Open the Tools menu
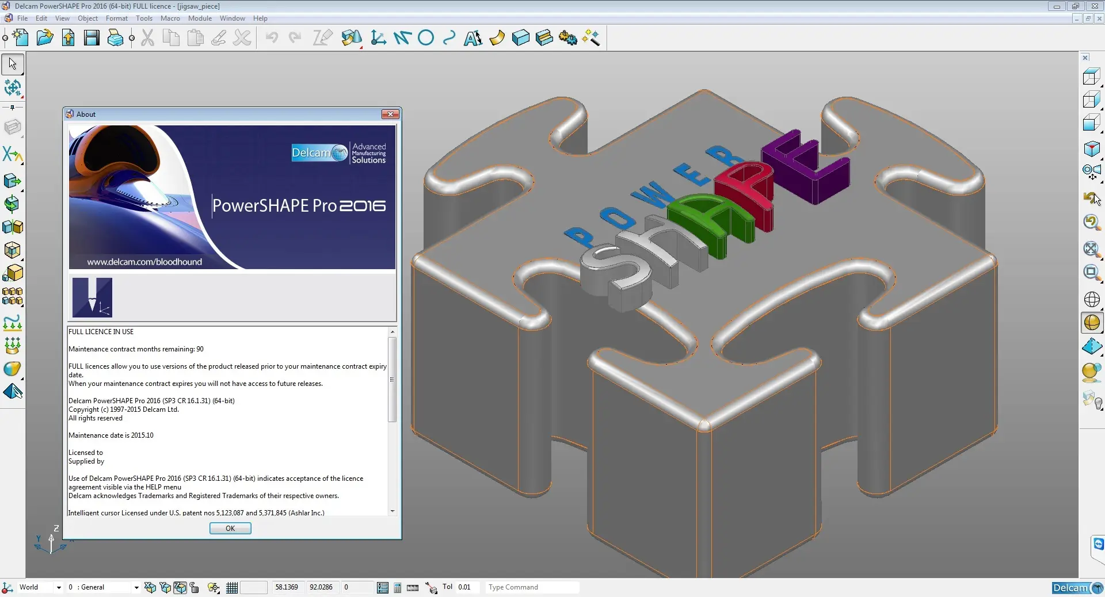The height and width of the screenshot is (597, 1105). (x=144, y=18)
